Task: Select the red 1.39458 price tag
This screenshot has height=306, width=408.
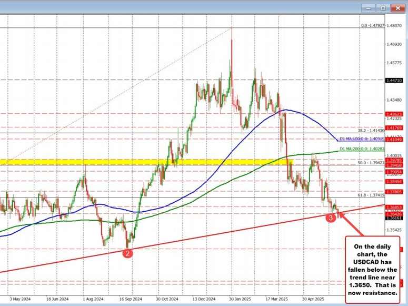Action: (x=394, y=165)
